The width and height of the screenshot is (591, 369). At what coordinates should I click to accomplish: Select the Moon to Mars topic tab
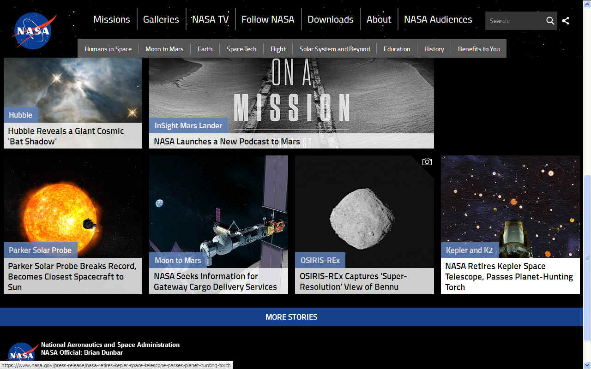tap(164, 49)
